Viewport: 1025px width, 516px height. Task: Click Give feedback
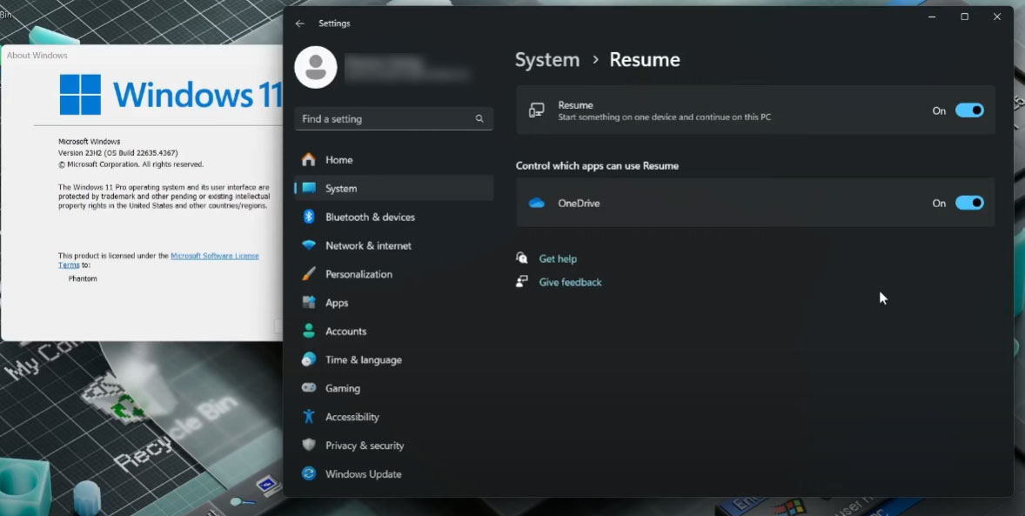point(569,282)
